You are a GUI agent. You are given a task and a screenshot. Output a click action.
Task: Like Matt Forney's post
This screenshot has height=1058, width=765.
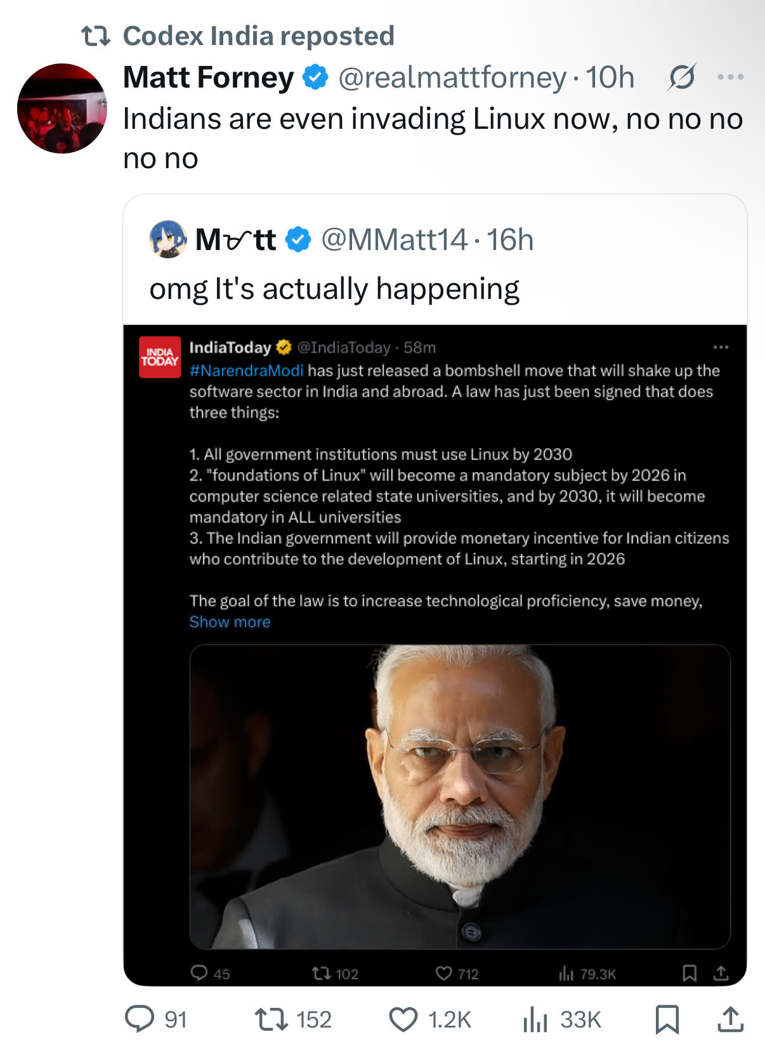coord(403,1019)
